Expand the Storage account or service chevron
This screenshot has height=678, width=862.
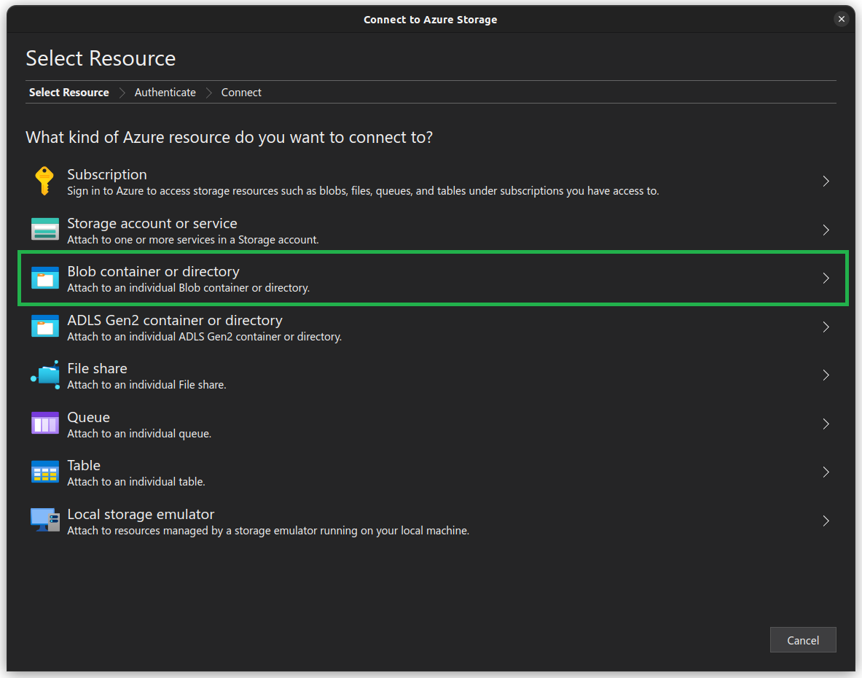point(826,230)
